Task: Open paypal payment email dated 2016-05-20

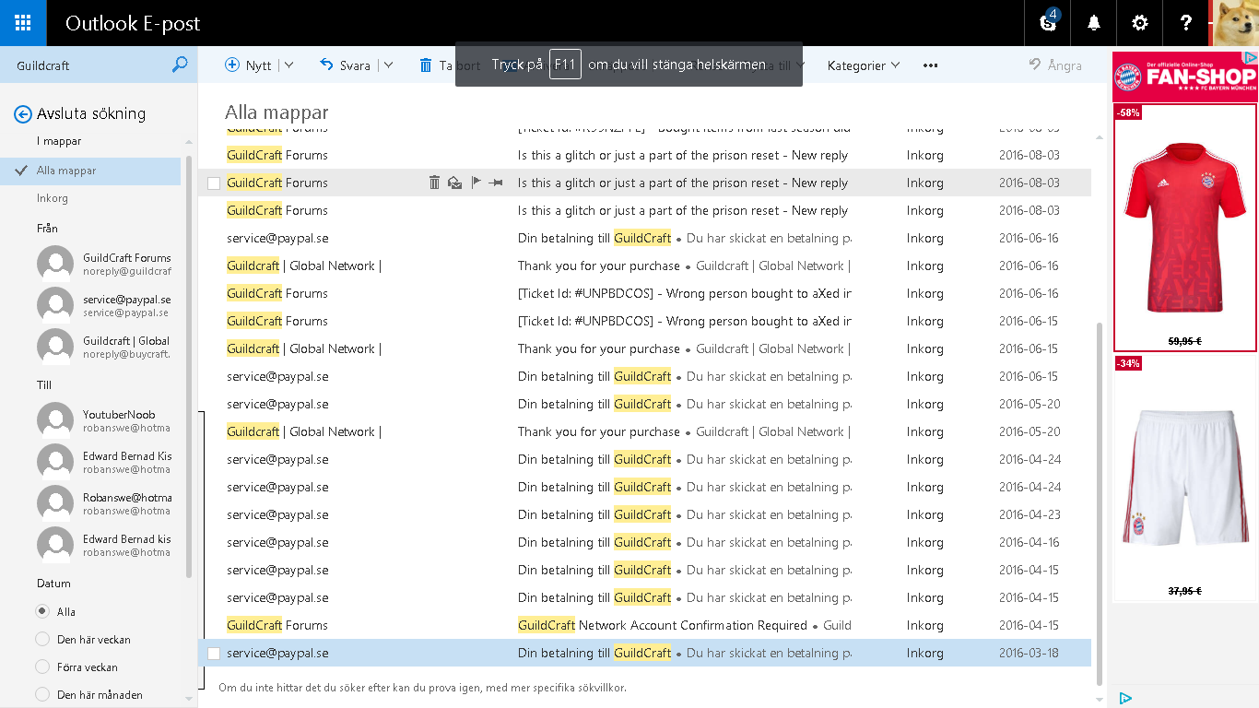Action: click(644, 404)
